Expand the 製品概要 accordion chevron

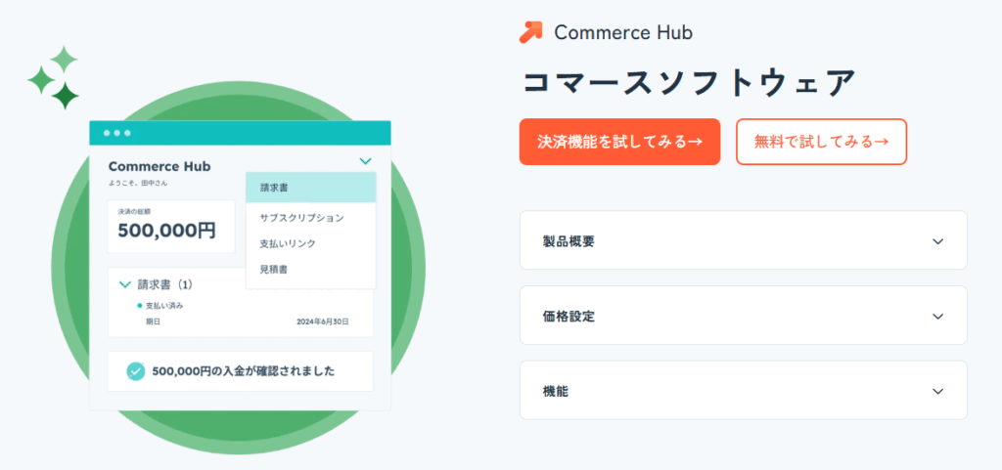coord(937,241)
